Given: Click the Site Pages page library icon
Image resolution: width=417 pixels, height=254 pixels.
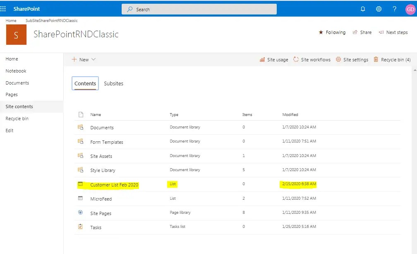Looking at the screenshot, I should pos(80,213).
